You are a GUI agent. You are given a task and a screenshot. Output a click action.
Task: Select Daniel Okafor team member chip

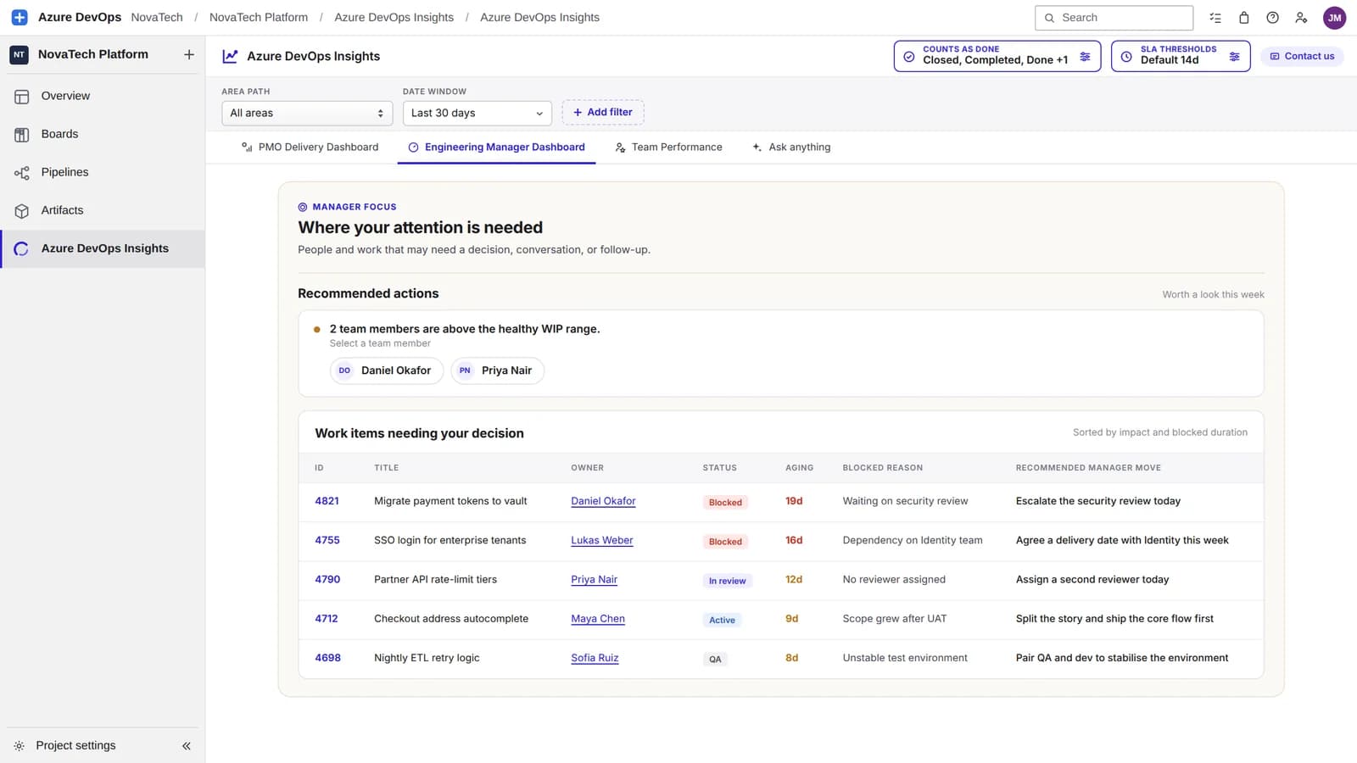(x=387, y=370)
